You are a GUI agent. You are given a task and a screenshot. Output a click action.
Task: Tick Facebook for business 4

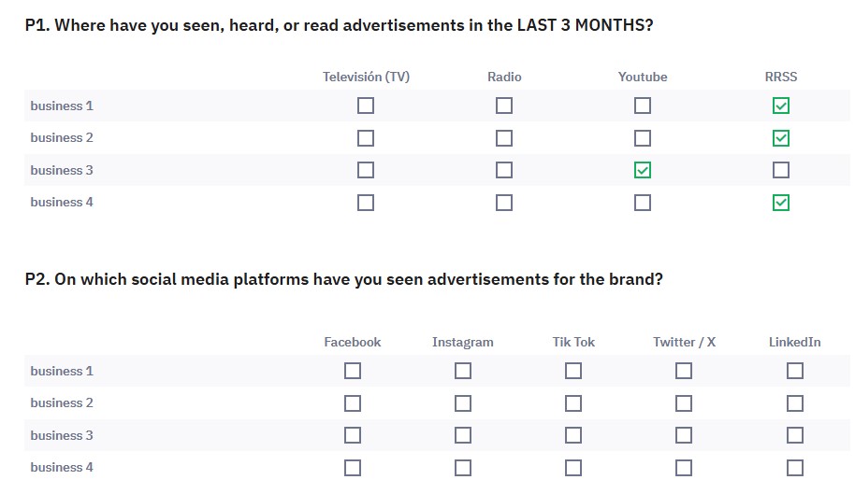353,468
